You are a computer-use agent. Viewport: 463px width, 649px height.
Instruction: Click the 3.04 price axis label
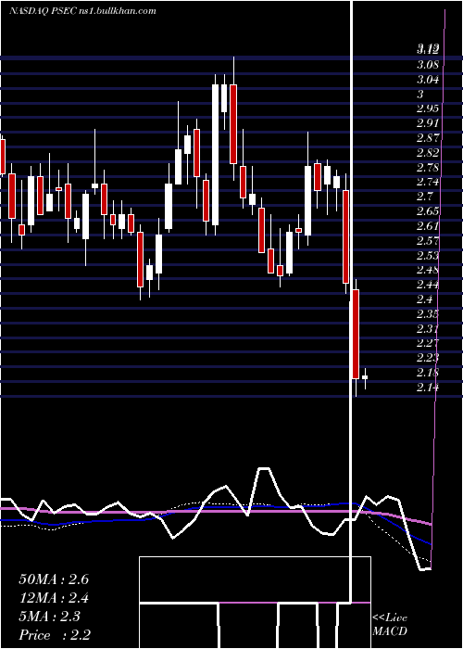[x=428, y=80]
